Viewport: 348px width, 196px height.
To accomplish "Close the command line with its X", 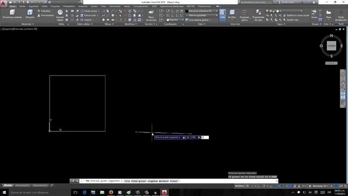I will coord(73,181).
